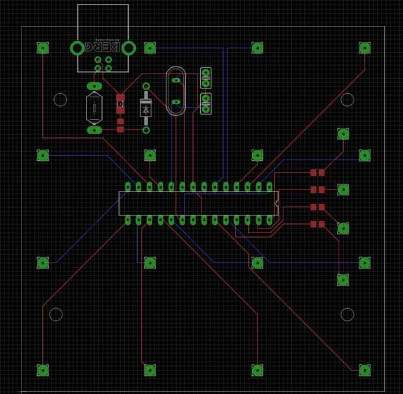Select the bottom red SMD resistor pair on right
The image size is (403, 394).
pyautogui.click(x=317, y=224)
